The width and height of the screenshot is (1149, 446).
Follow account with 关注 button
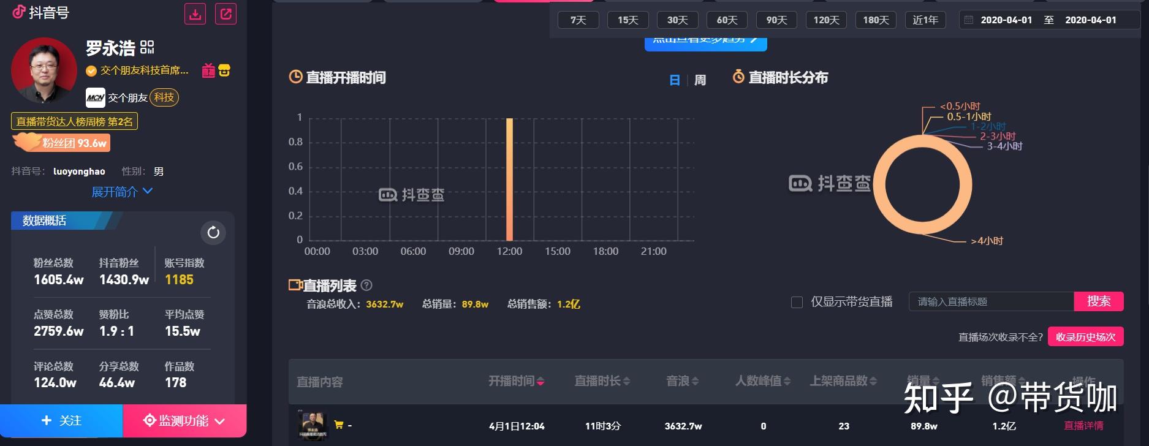coord(61,421)
